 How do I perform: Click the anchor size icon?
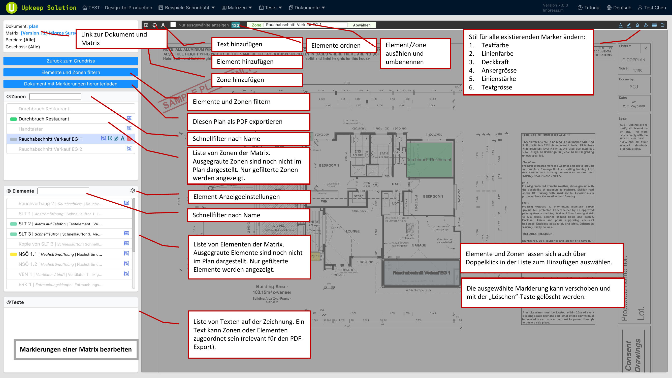pos(646,25)
